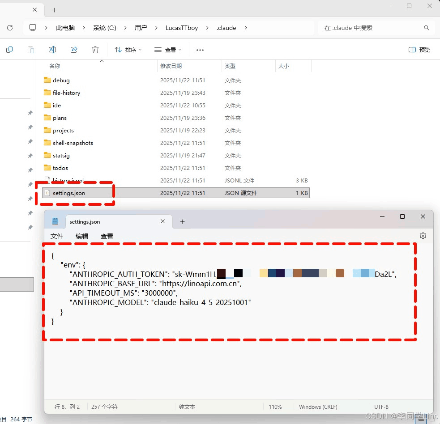The width and height of the screenshot is (440, 424).
Task: Open the 编辑 menu in Notepad
Action: (81, 236)
